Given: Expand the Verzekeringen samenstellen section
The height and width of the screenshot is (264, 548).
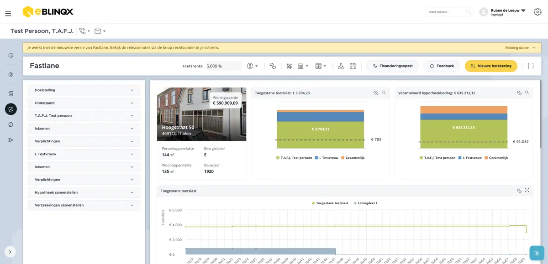Looking at the screenshot, I should tap(84, 205).
